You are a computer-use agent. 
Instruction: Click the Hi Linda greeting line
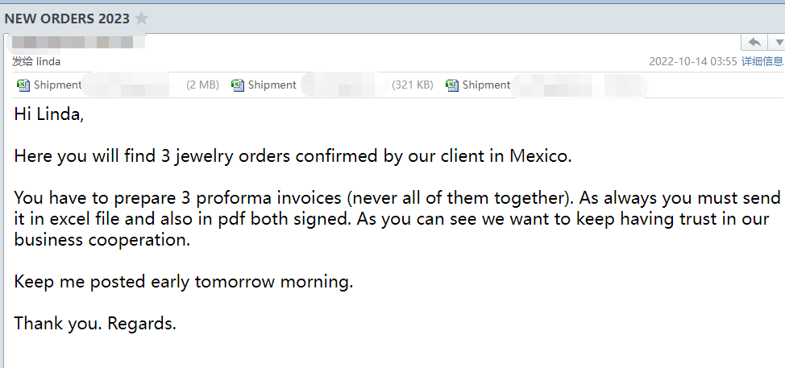49,114
